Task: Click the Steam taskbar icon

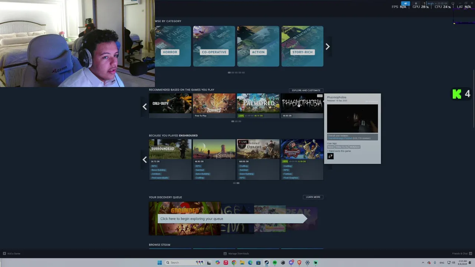Action: pos(266,263)
